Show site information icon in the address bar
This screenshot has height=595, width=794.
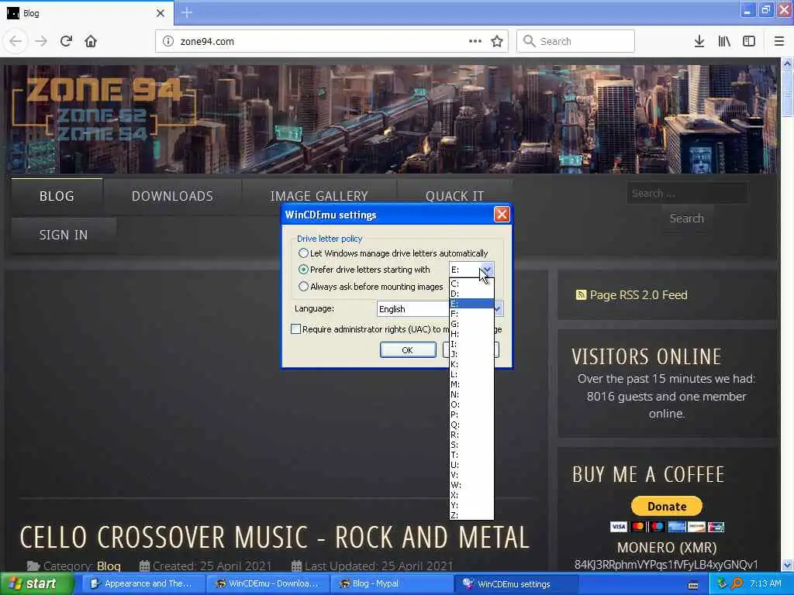tap(168, 41)
